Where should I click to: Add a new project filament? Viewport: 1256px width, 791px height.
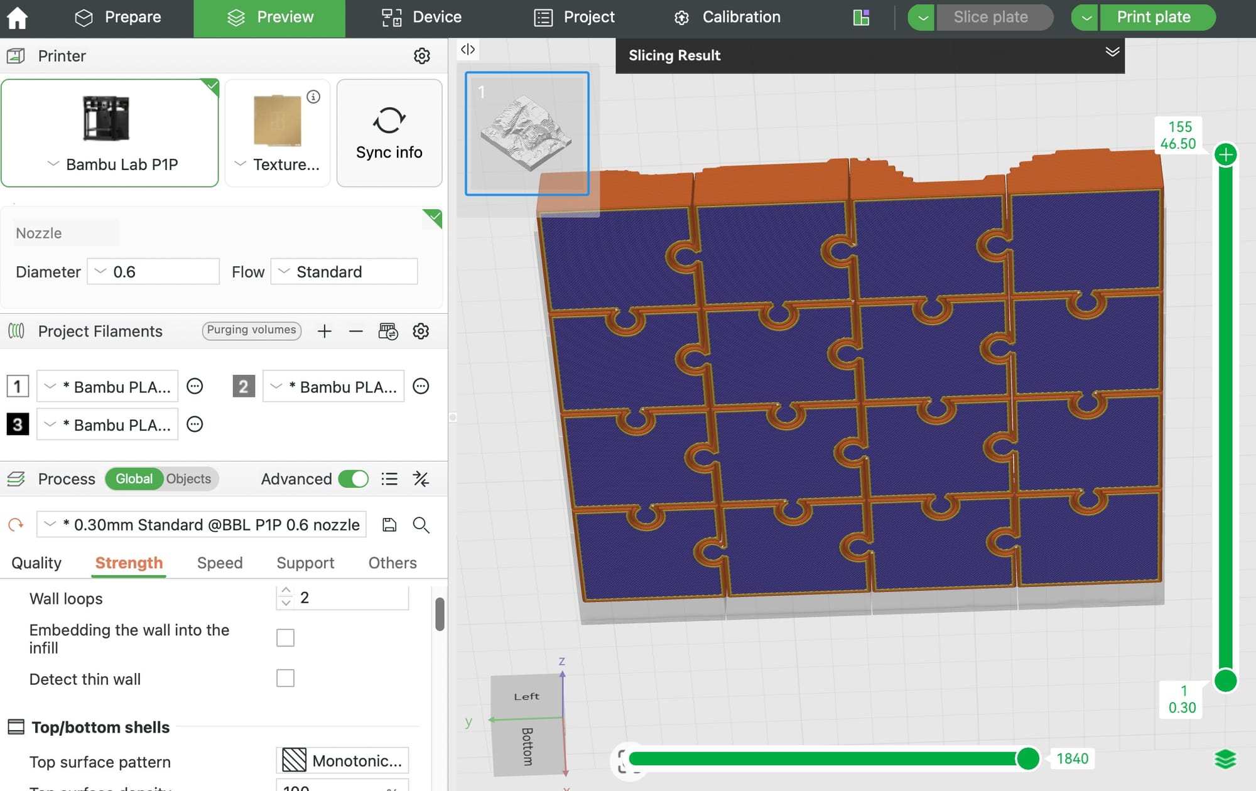[x=324, y=331]
